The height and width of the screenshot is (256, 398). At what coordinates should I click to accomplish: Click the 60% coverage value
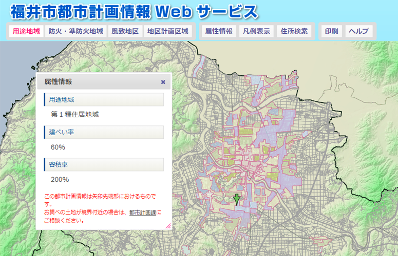[58, 147]
